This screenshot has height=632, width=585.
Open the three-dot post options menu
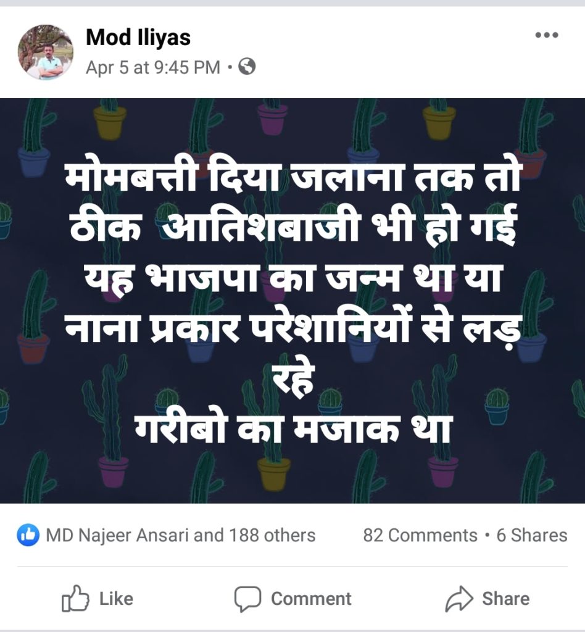(547, 35)
